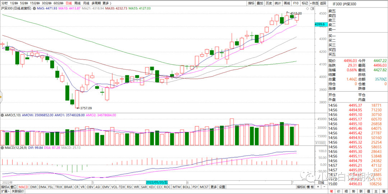388x194 pixels.
Task: Select the KDJ indicator tab
Action: 151,187
